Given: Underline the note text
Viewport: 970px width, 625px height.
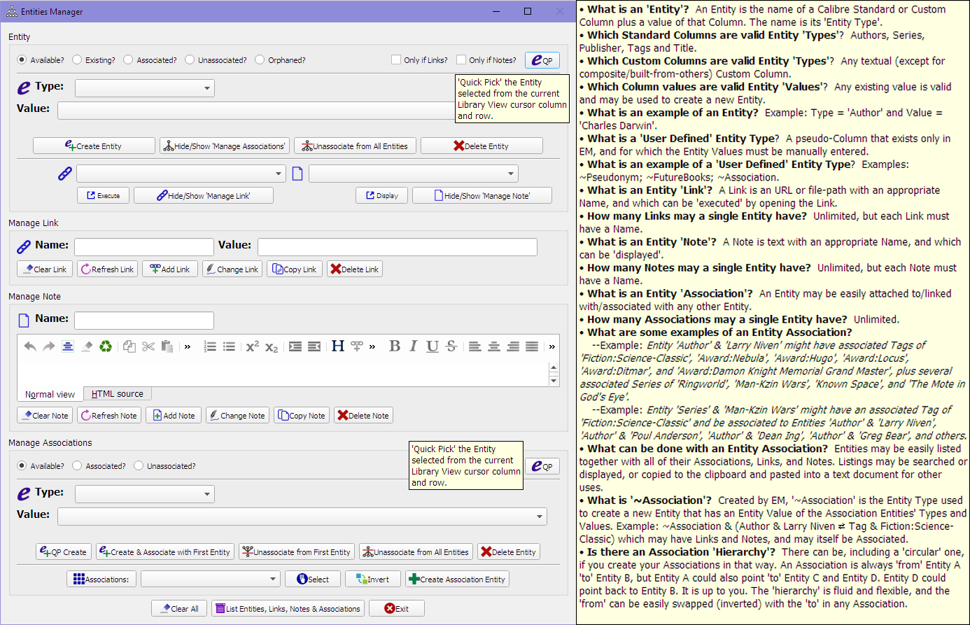Looking at the screenshot, I should pyautogui.click(x=433, y=346).
